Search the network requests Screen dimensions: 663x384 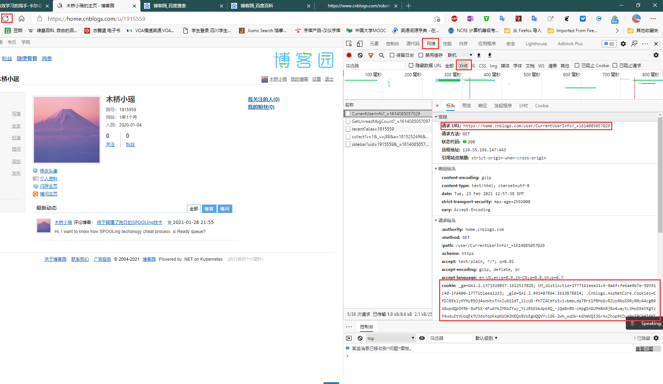point(381,55)
